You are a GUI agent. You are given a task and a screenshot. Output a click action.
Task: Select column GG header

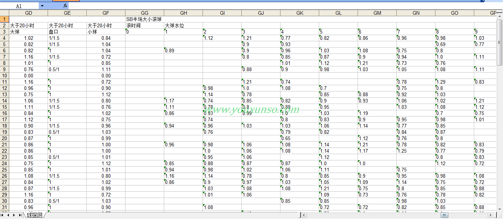point(145,13)
